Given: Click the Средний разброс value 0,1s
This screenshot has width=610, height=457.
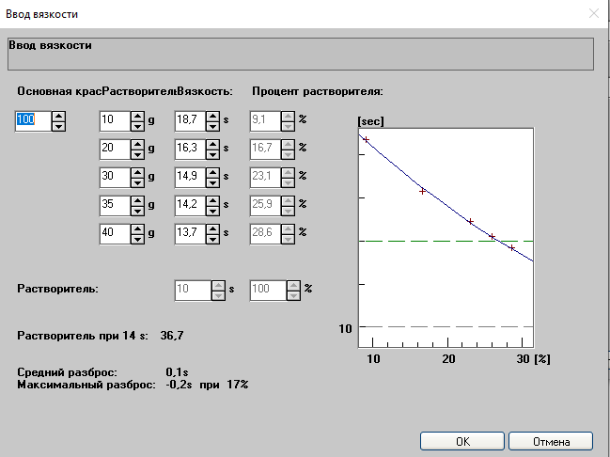Looking at the screenshot, I should (177, 372).
